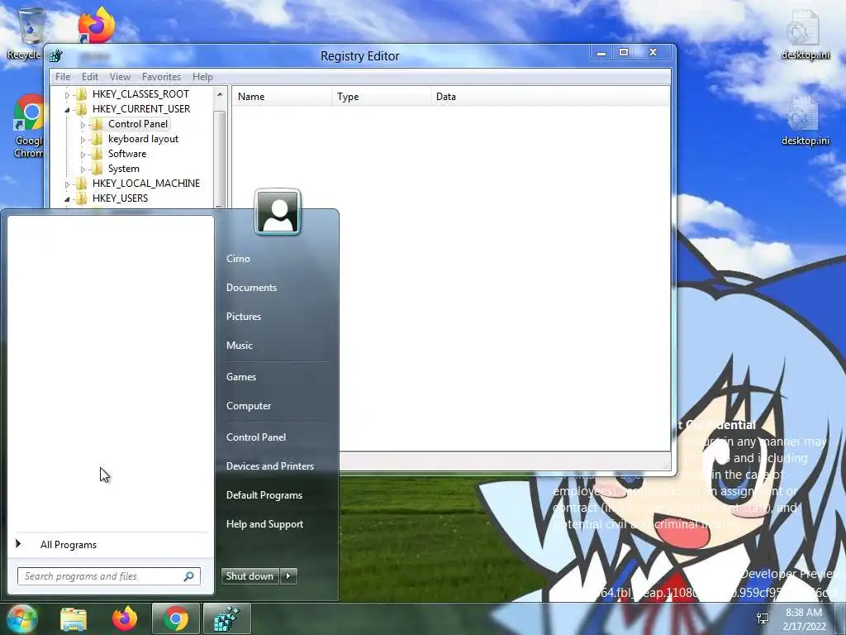Click the Software key folder icon
846x635 pixels.
[x=97, y=154]
